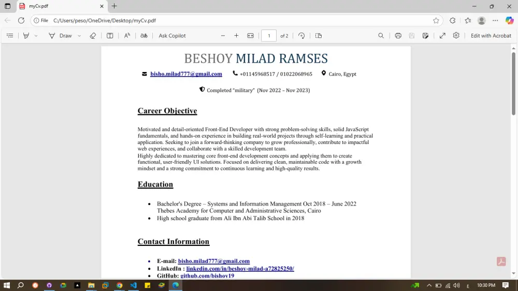Click the 'Education' heading
The height and width of the screenshot is (291, 518).
point(155,184)
